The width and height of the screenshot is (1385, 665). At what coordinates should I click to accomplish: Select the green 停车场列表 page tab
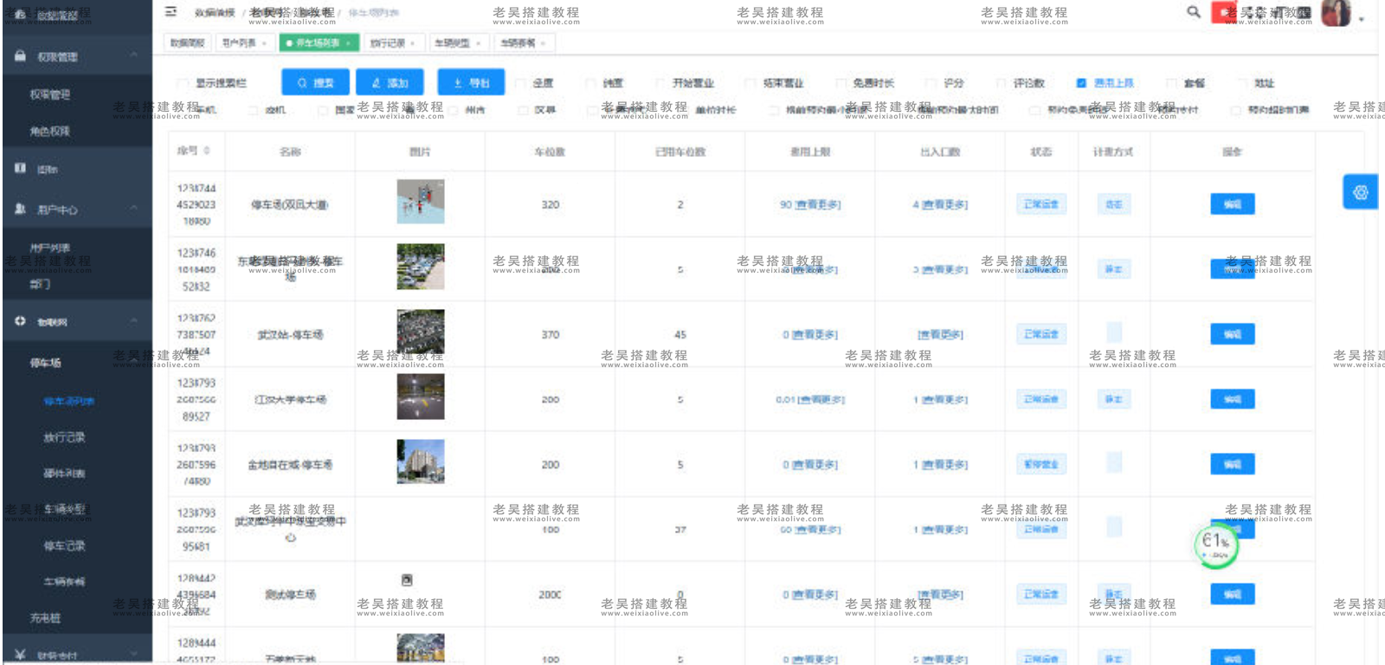318,42
